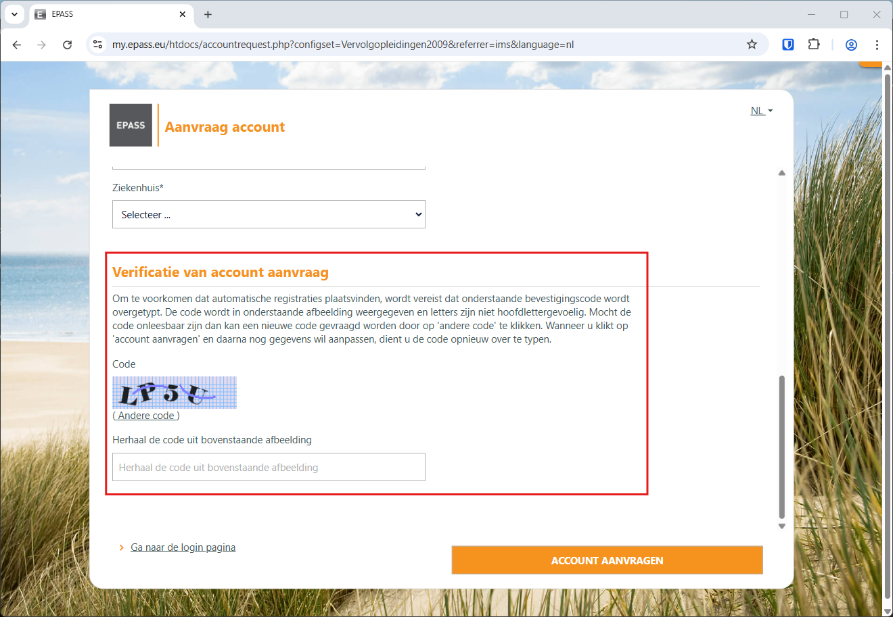The height and width of the screenshot is (617, 893).
Task: Click the Andere code link
Action: coord(146,416)
